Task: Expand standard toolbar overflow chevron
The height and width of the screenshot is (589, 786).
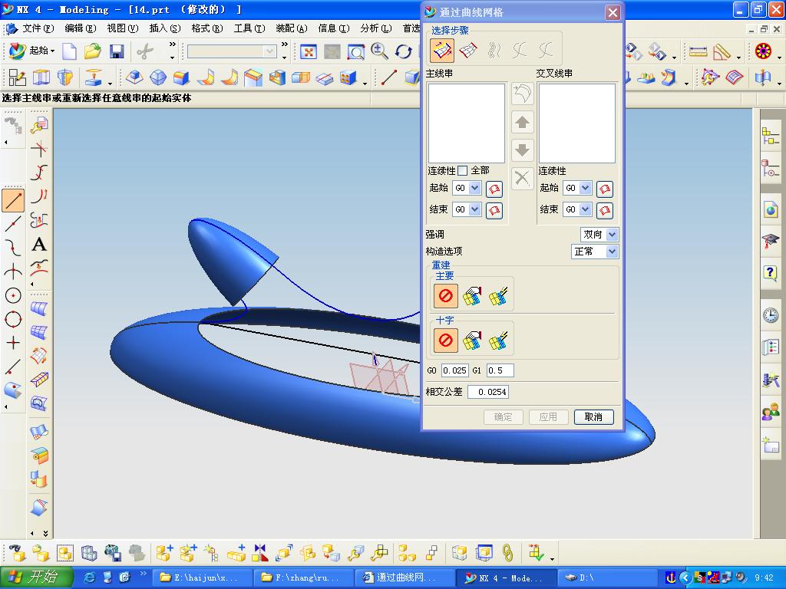Action: pyautogui.click(x=173, y=44)
